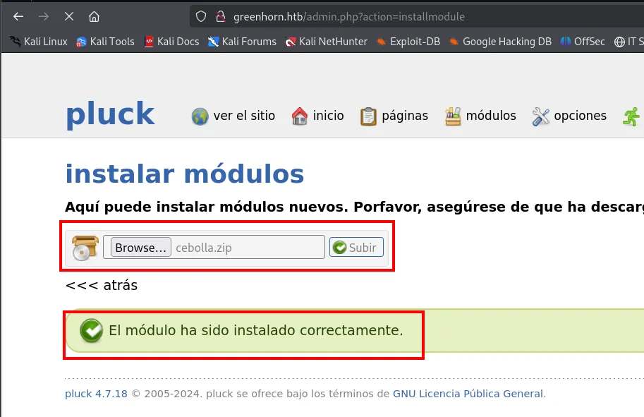The image size is (644, 417).
Task: Open the browser home page icon
Action: [x=94, y=16]
